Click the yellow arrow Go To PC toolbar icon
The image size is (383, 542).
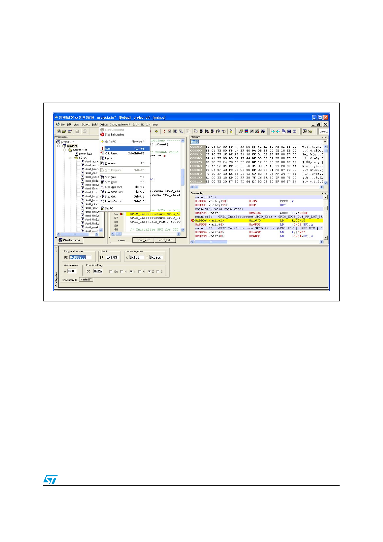click(157, 131)
